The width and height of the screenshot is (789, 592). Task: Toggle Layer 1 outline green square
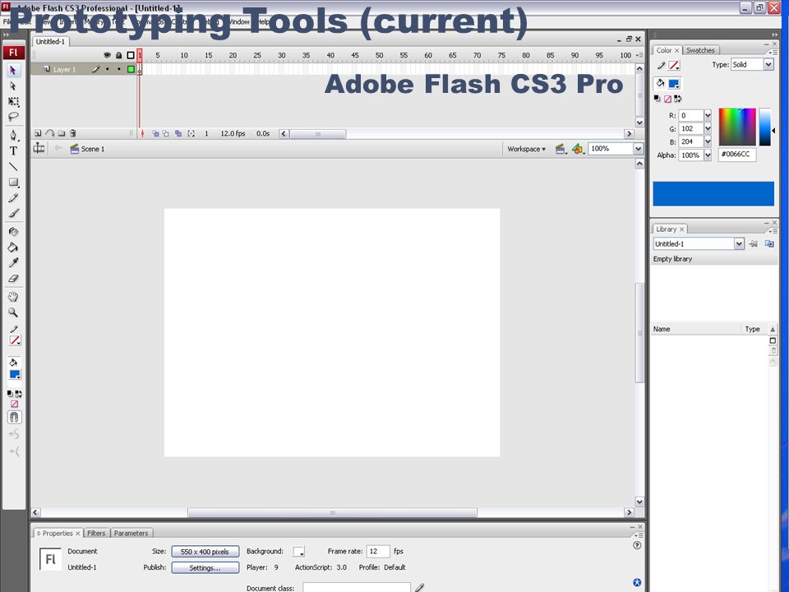tap(131, 69)
